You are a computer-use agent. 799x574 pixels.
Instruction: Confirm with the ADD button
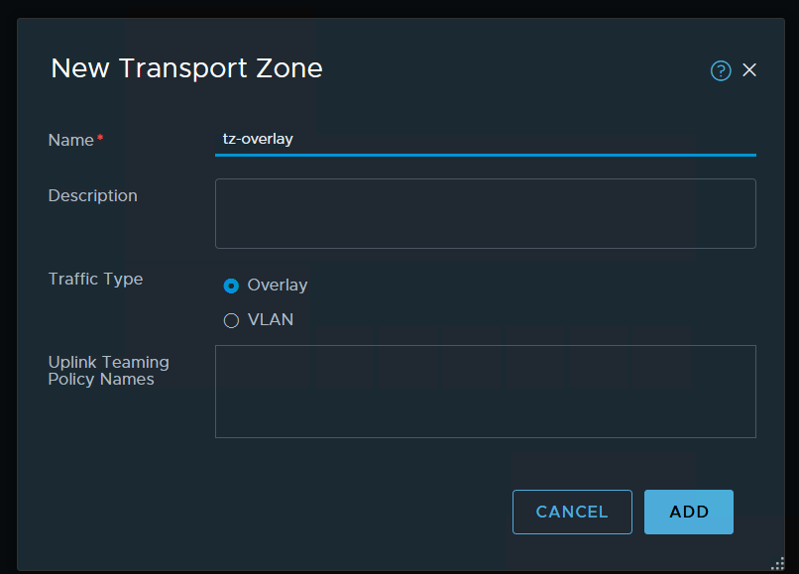click(x=688, y=512)
